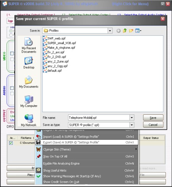The image size is (172, 187).
Task: Close the Save your current SUPER profile dialog
Action: pyautogui.click(x=162, y=19)
